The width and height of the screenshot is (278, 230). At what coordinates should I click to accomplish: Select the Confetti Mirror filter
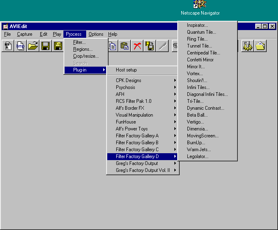click(207, 60)
